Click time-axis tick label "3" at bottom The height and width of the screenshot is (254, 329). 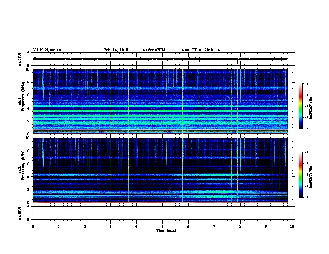tap(110, 227)
